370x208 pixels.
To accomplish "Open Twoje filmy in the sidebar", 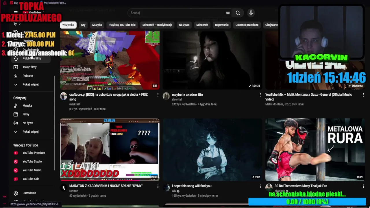I will 31,67.
